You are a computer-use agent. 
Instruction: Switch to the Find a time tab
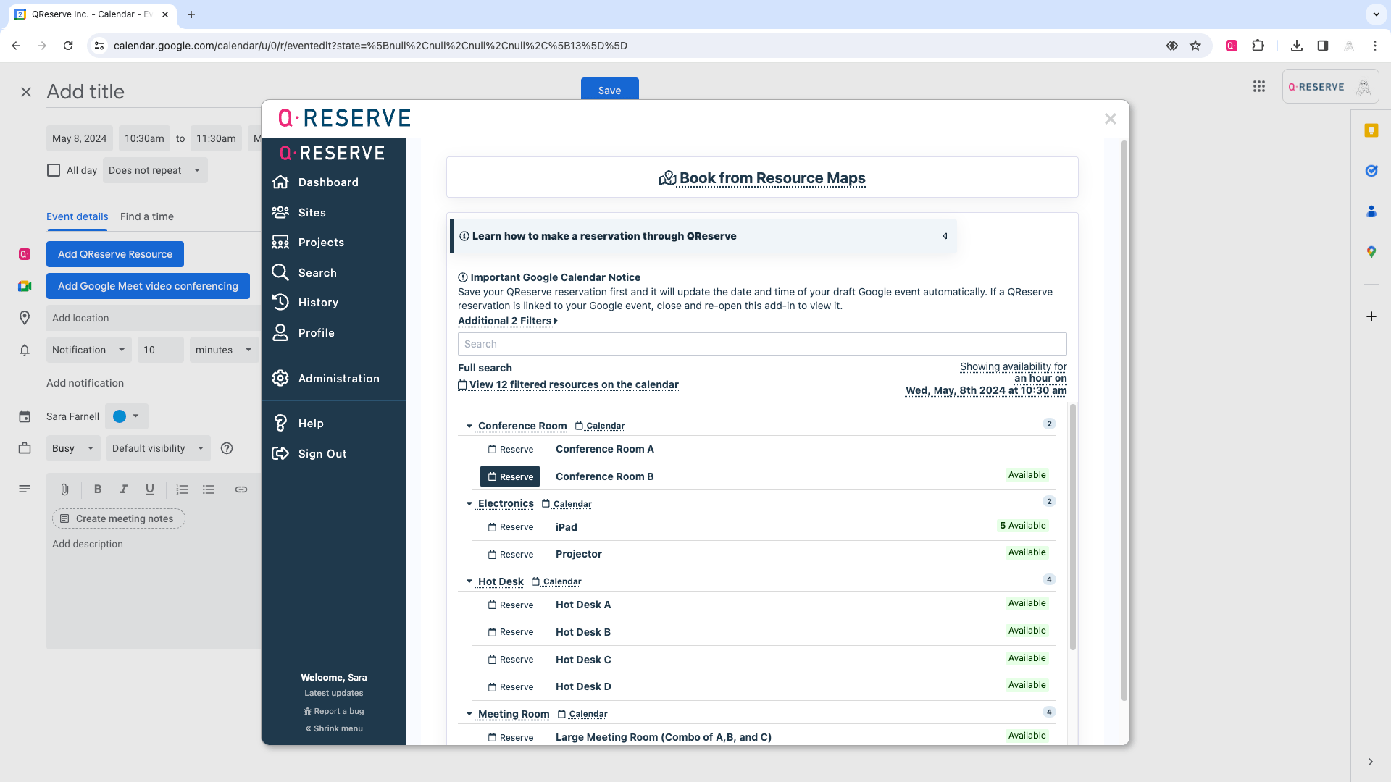(x=146, y=216)
